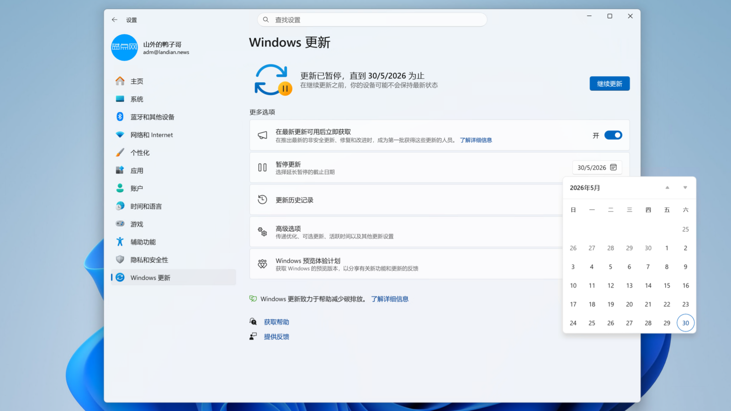Click the Get help link
The height and width of the screenshot is (411, 731).
[276, 322]
